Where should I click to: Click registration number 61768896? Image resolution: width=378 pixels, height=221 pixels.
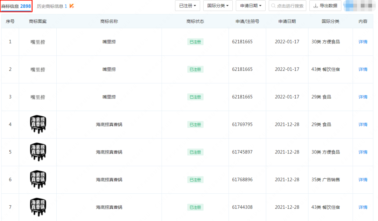point(242,180)
